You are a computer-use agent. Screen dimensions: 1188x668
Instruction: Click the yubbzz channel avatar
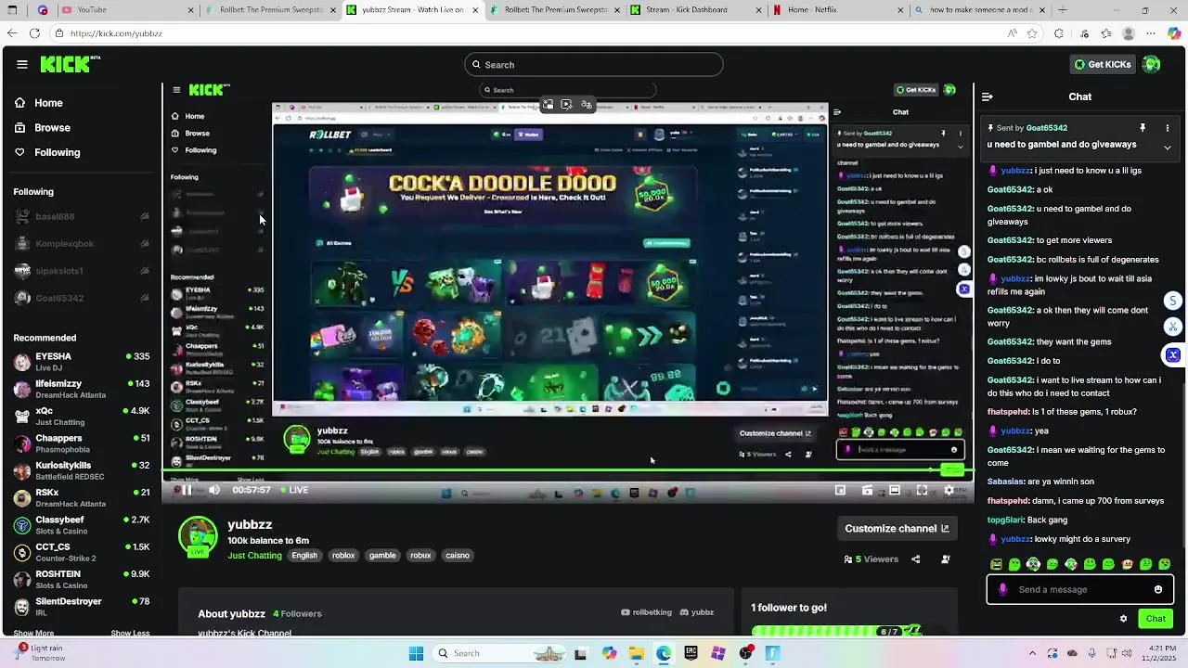pyautogui.click(x=198, y=536)
